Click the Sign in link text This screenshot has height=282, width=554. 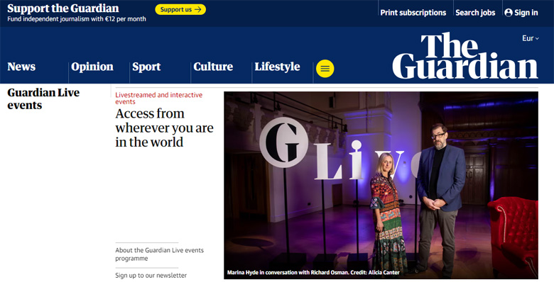pyautogui.click(x=526, y=13)
